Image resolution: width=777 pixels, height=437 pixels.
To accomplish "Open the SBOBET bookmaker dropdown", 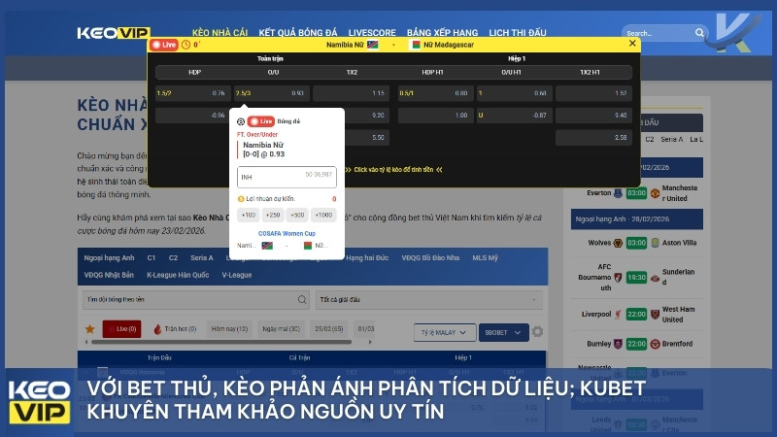I will [503, 332].
